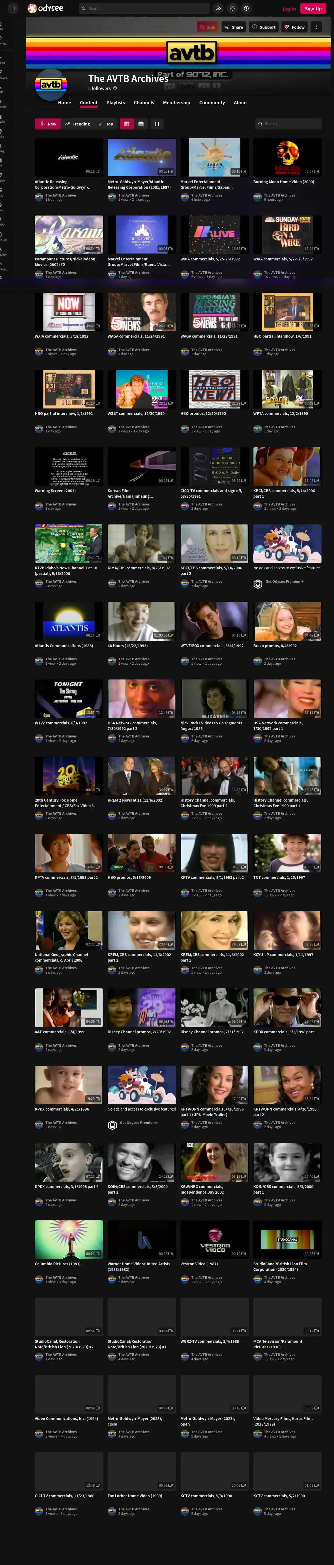Open Burning Moon Home Video thumbnail

(287, 157)
